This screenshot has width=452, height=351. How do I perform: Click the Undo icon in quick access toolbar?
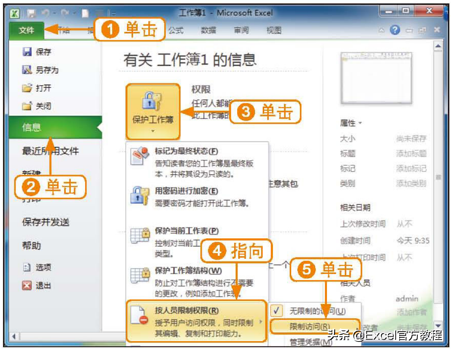[x=46, y=13]
